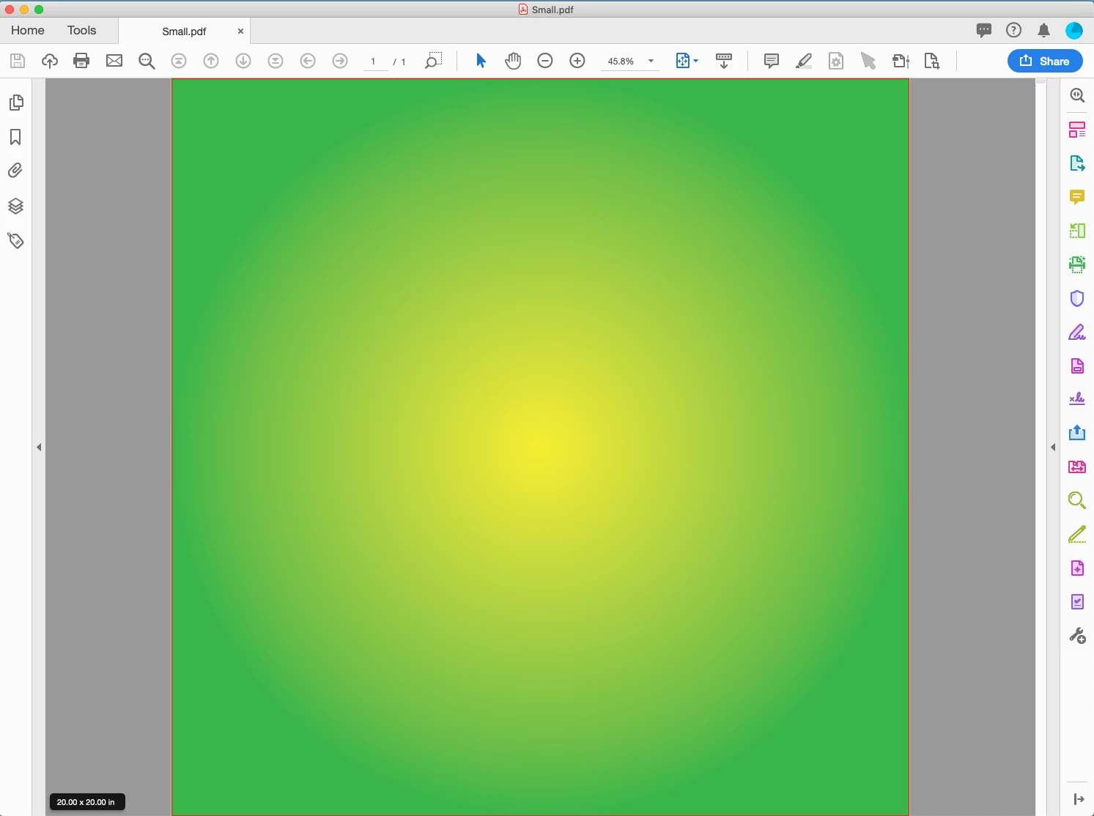This screenshot has height=816, width=1094.
Task: Open Prepare Form tool
Action: tap(1077, 366)
